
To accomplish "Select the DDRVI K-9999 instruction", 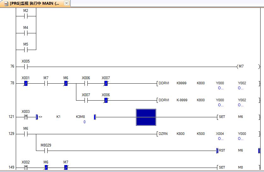I will (x=208, y=100).
